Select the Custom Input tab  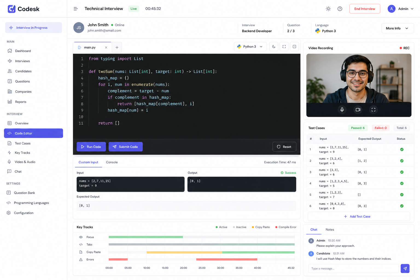[88, 162]
